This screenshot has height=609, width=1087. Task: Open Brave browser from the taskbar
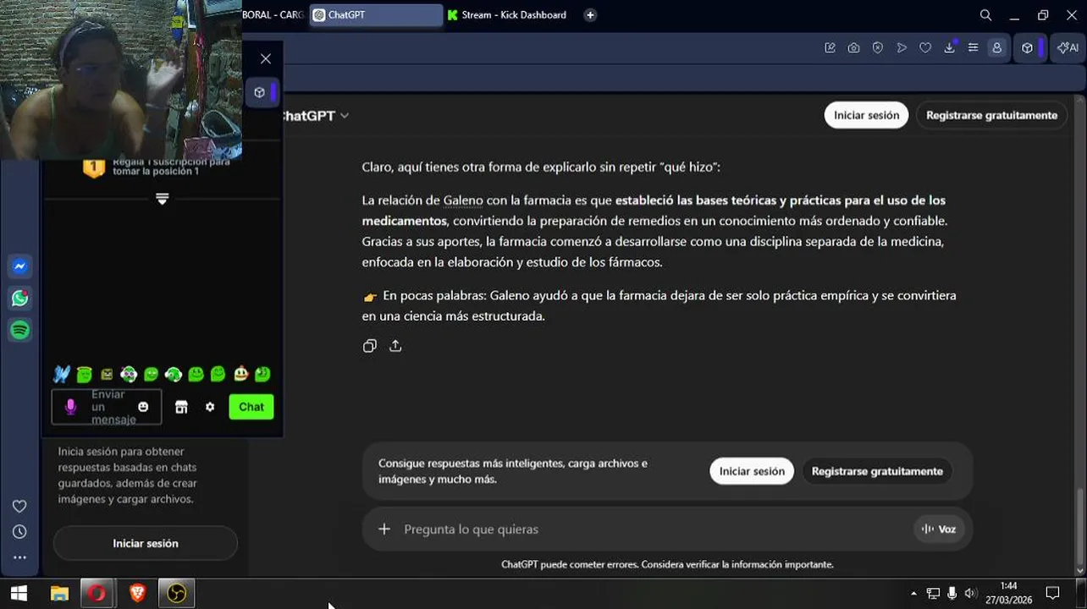(x=137, y=594)
